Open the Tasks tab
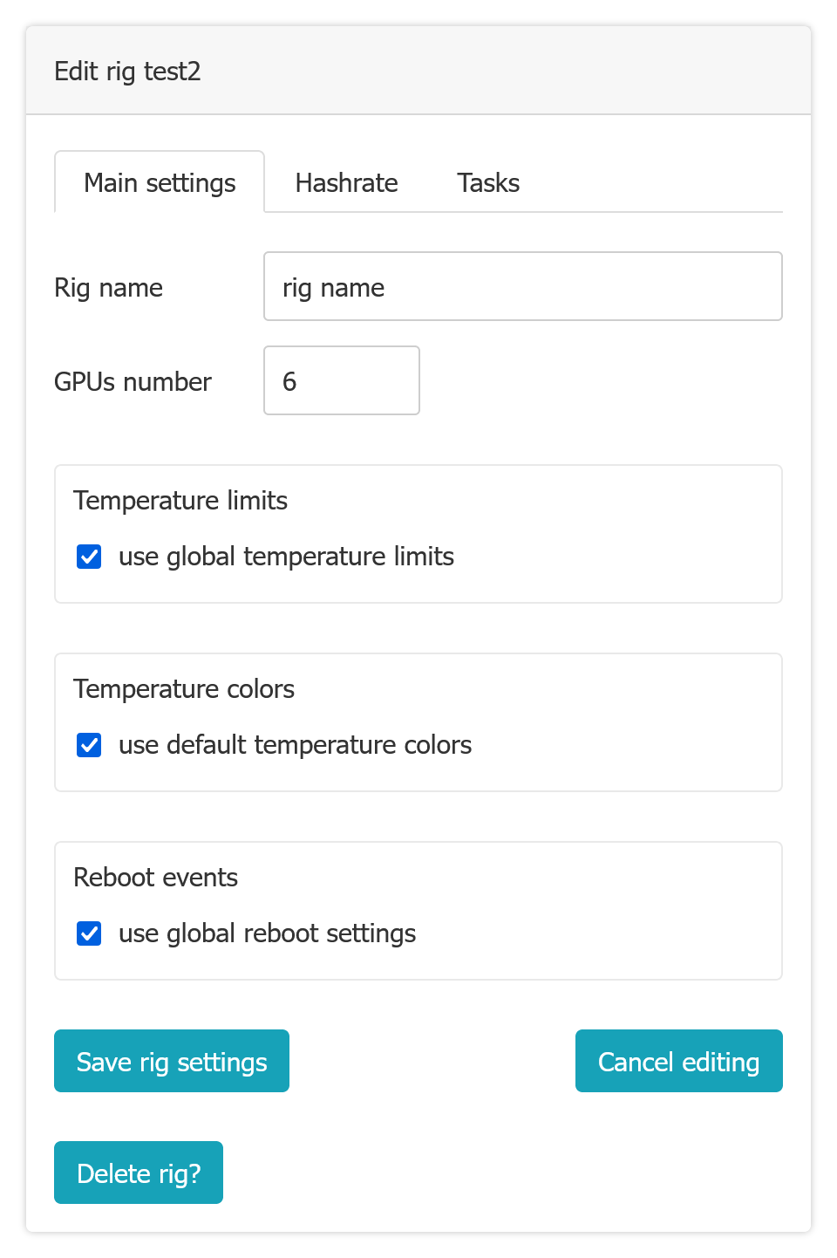The image size is (837, 1258). point(487,182)
